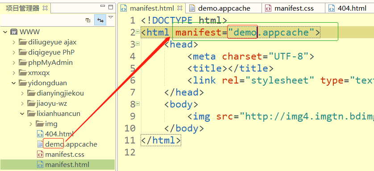
Task: Click the img folder icon
Action: tap(40, 124)
